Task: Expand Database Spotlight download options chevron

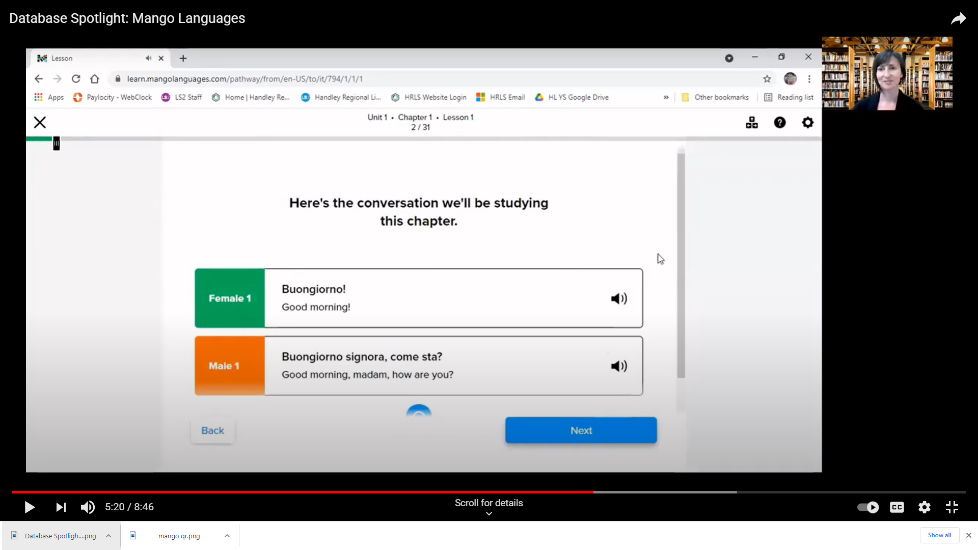Action: coord(108,536)
